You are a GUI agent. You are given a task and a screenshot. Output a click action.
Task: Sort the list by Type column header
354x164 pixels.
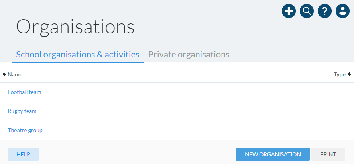(x=340, y=74)
